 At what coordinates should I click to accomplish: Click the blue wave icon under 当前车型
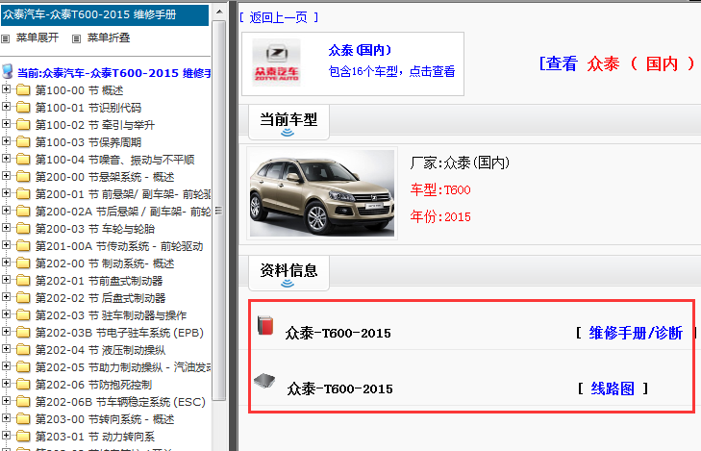click(x=288, y=133)
